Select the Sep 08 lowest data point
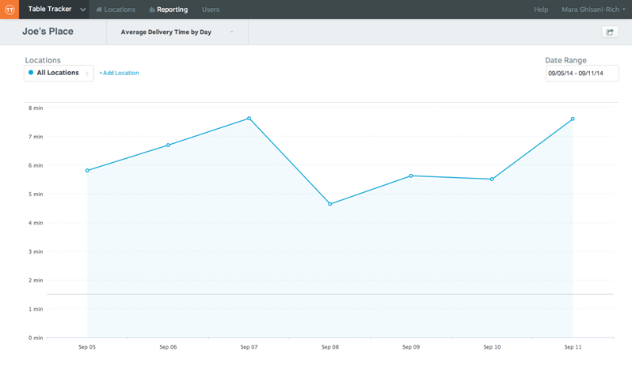 click(330, 204)
